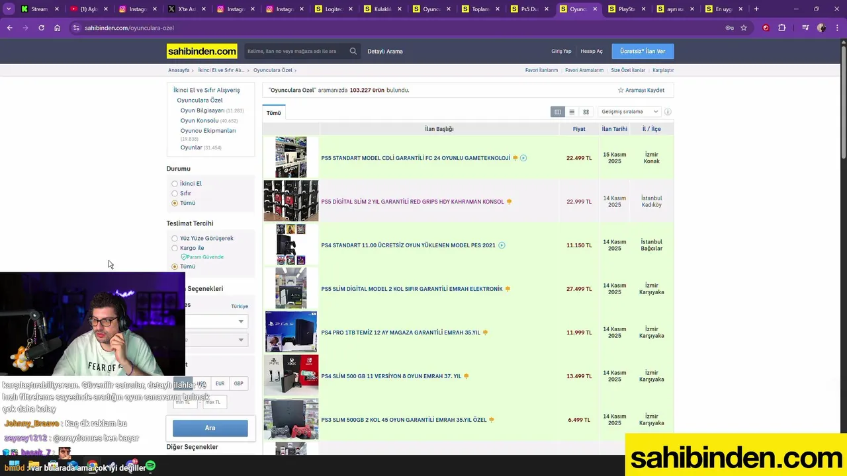Click the sahibinden search magnifier icon
847x476 pixels.
[x=353, y=51]
